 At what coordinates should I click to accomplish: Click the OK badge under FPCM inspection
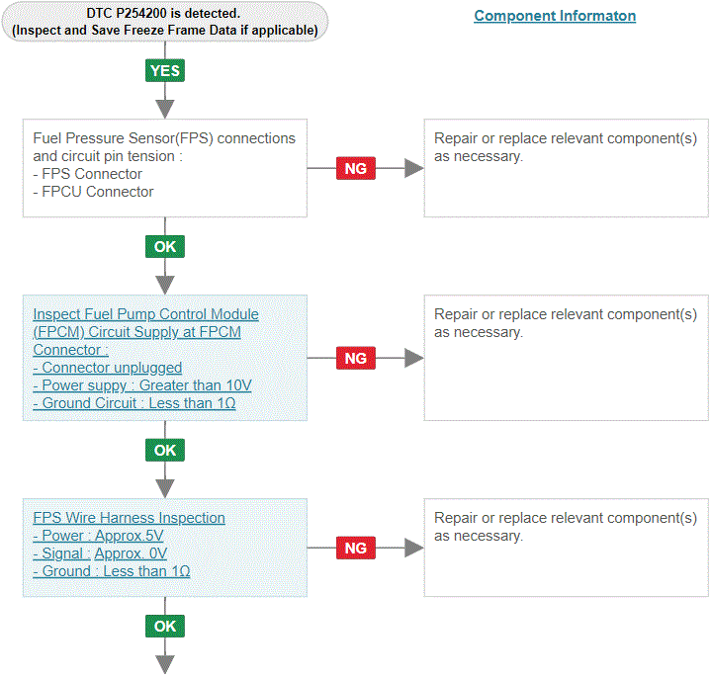[165, 450]
